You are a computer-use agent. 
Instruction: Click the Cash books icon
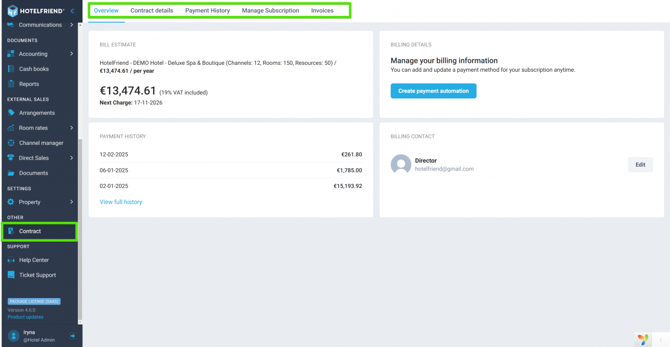click(x=11, y=69)
